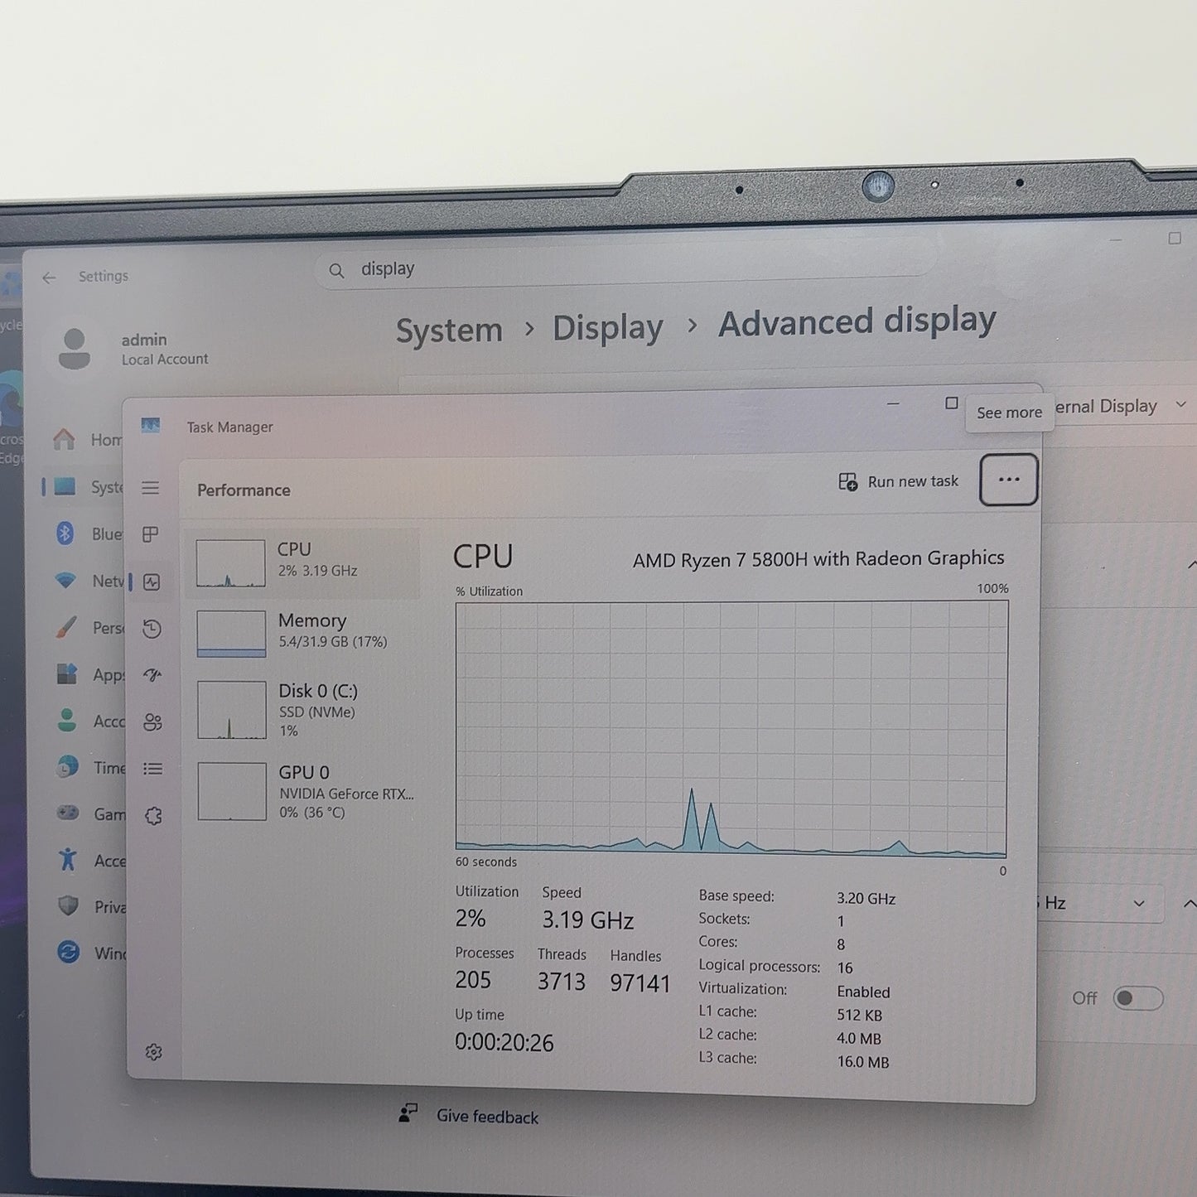The height and width of the screenshot is (1197, 1197).
Task: Open the admin Local Account profile
Action: pyautogui.click(x=133, y=349)
